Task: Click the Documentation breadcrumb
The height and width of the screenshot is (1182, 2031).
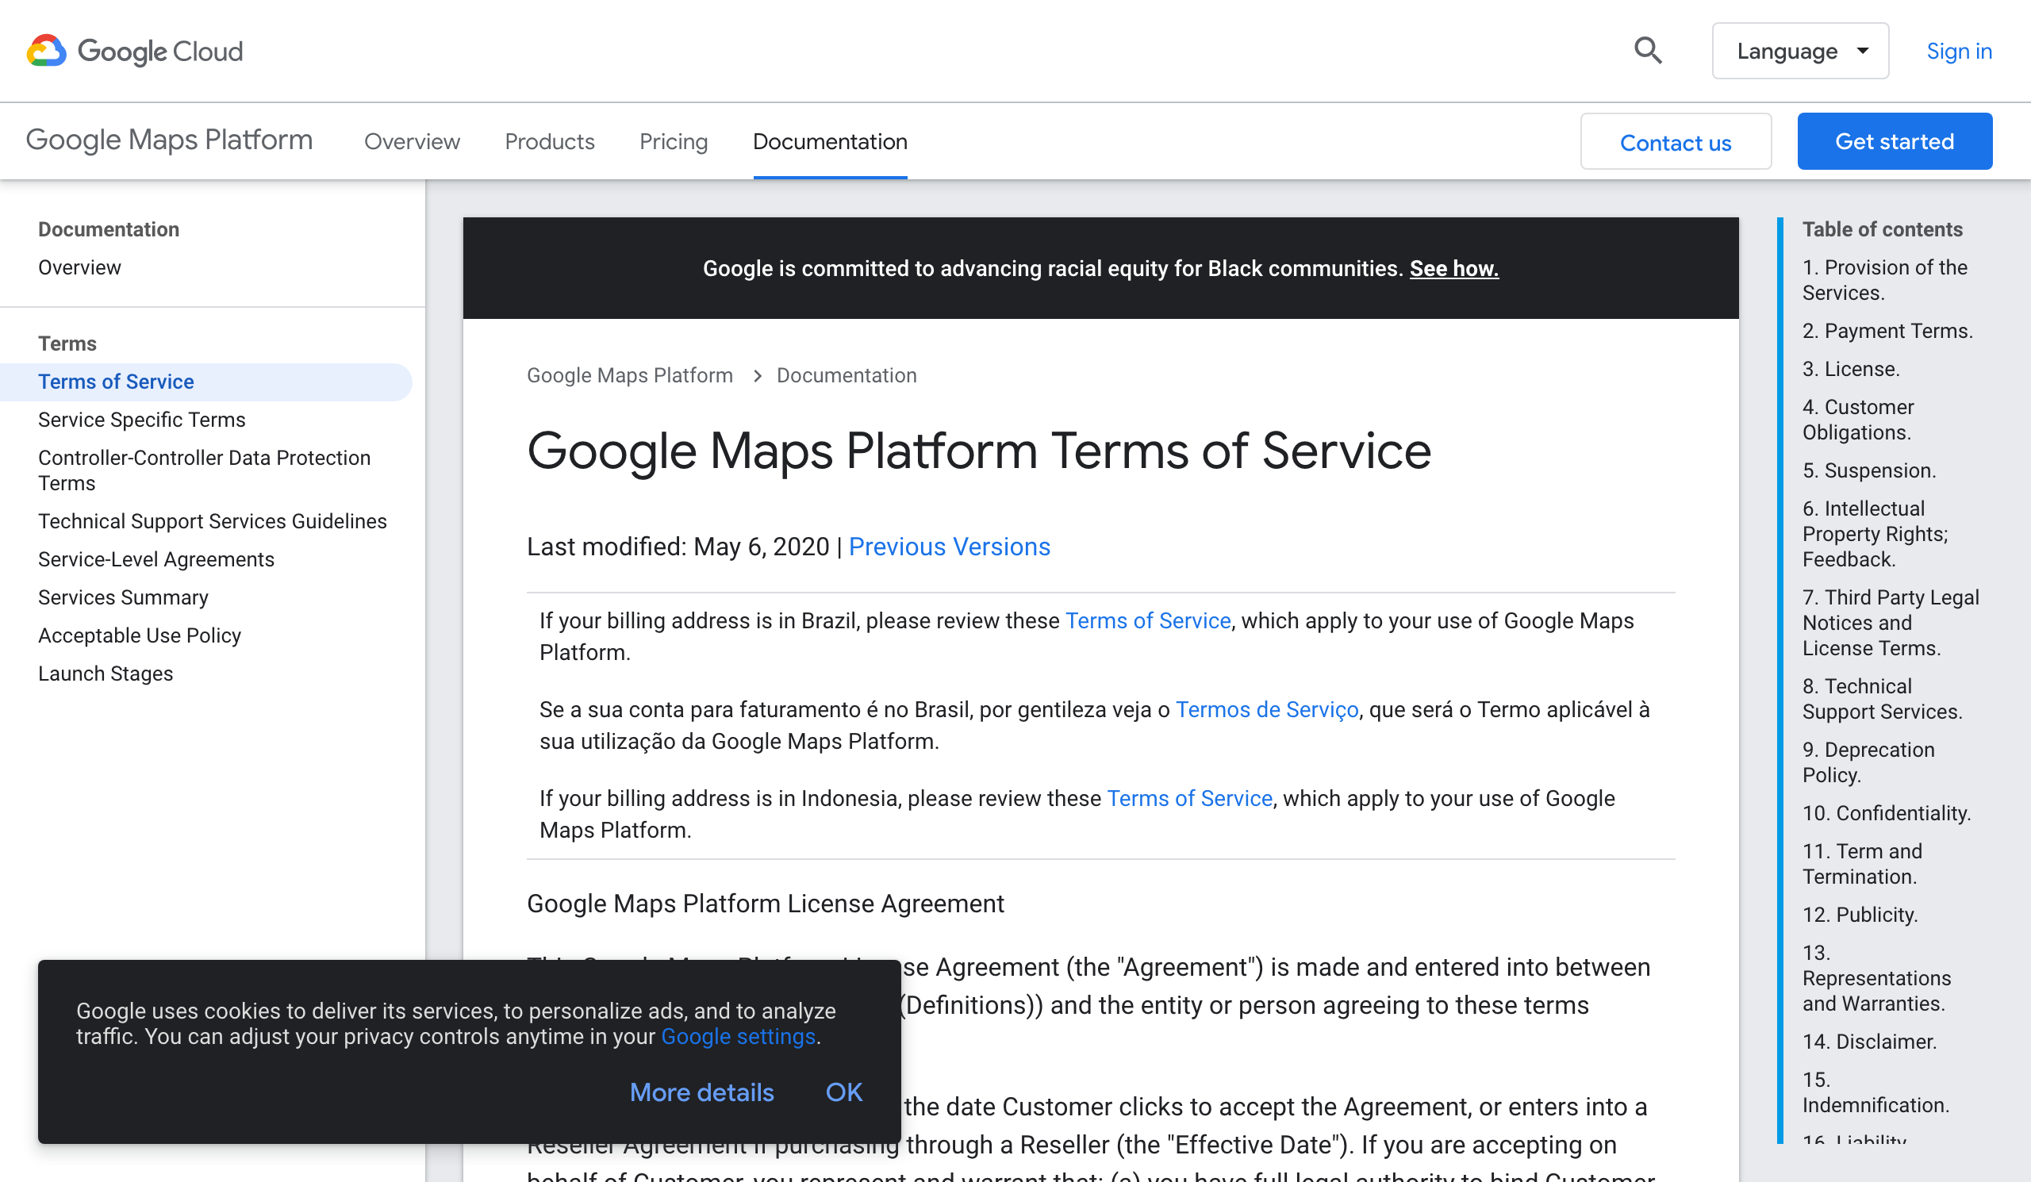Action: [847, 375]
